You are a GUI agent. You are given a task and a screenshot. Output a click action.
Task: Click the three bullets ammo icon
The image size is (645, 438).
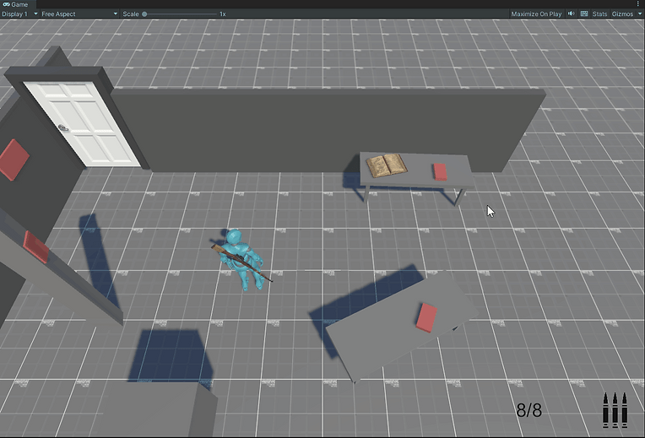[x=615, y=410]
